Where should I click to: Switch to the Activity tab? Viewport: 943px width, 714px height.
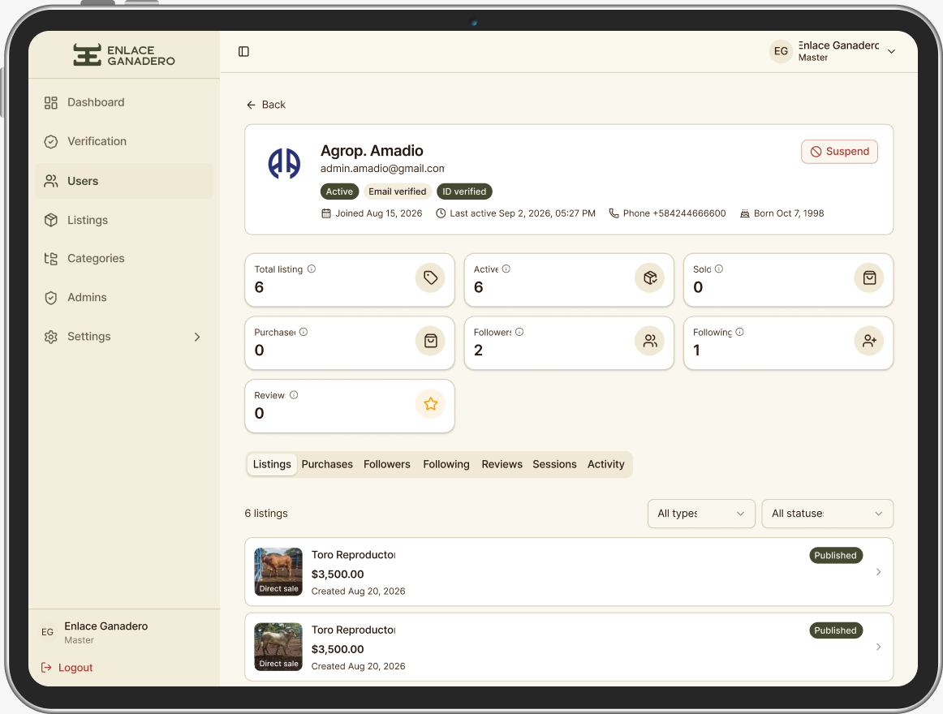(x=606, y=464)
